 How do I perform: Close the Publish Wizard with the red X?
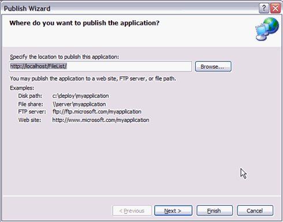[x=275, y=8]
